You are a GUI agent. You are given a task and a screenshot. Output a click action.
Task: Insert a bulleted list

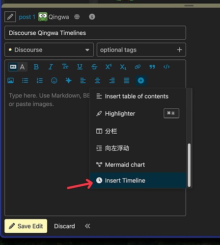pyautogui.click(x=25, y=80)
